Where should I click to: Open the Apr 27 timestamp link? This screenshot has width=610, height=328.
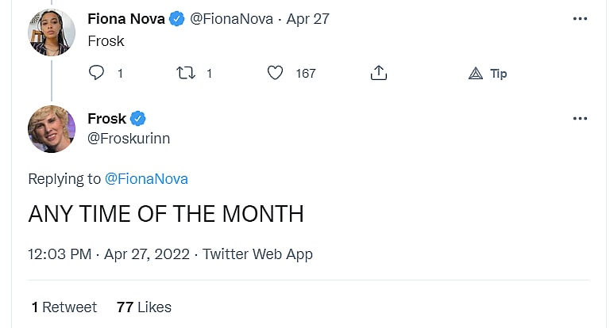[x=308, y=19]
